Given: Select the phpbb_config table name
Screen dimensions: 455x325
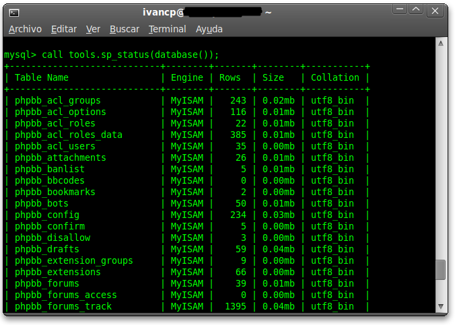Looking at the screenshot, I should coord(47,215).
